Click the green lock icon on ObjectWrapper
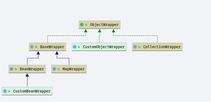The image size is (211, 102). point(86,25)
